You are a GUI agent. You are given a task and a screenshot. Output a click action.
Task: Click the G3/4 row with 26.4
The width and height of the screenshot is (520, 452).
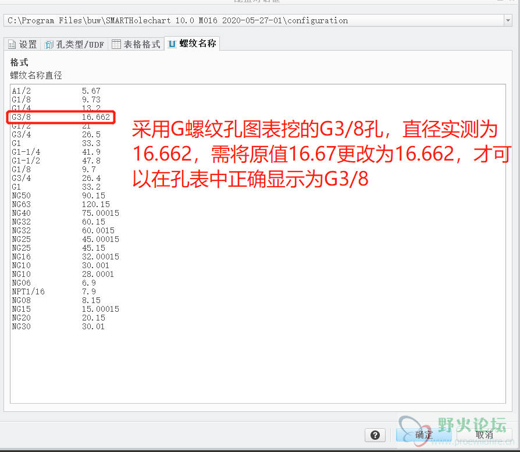tap(56, 178)
